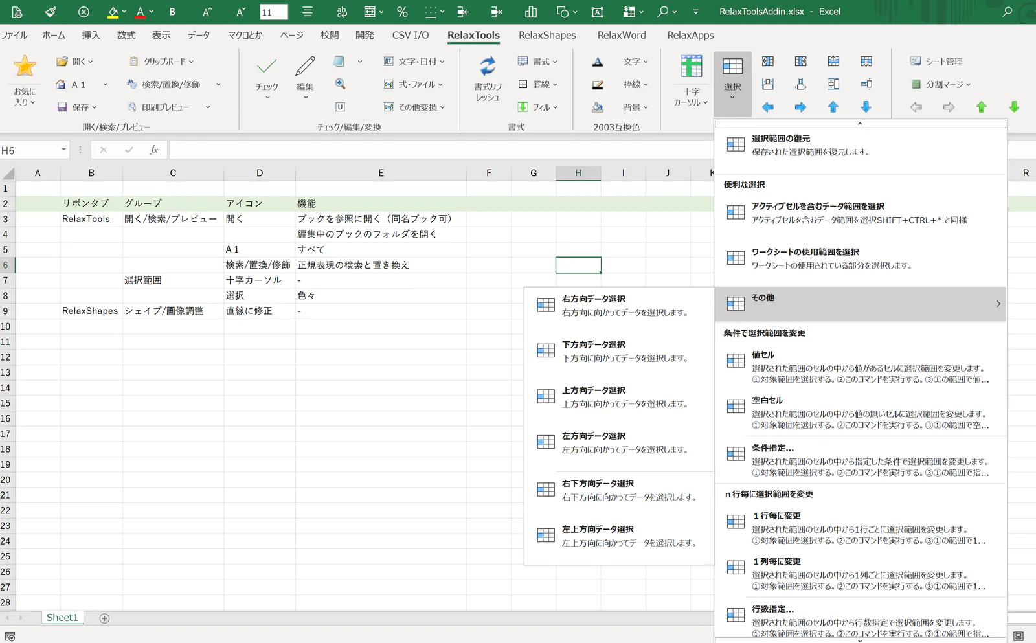Open the 文字・日付 dropdown
The width and height of the screenshot is (1036, 643).
point(414,62)
